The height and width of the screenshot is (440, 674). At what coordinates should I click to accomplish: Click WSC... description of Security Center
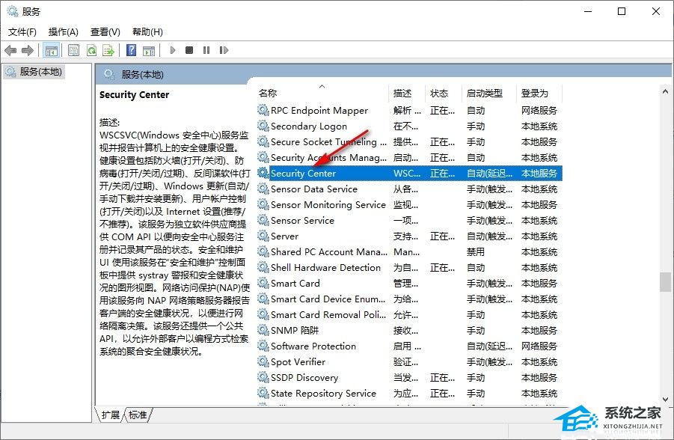(x=407, y=174)
